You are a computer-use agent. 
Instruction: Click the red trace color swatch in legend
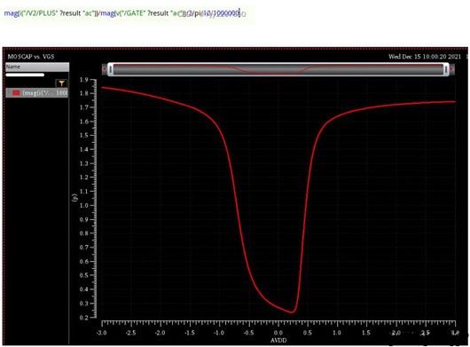16,93
